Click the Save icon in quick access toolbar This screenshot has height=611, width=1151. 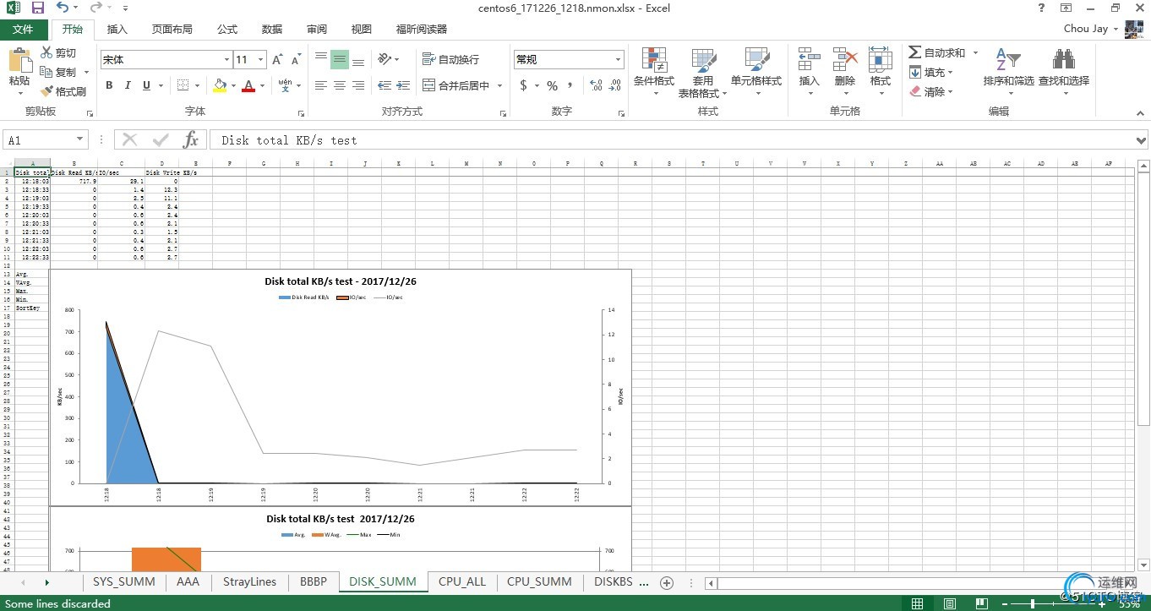click(x=38, y=8)
